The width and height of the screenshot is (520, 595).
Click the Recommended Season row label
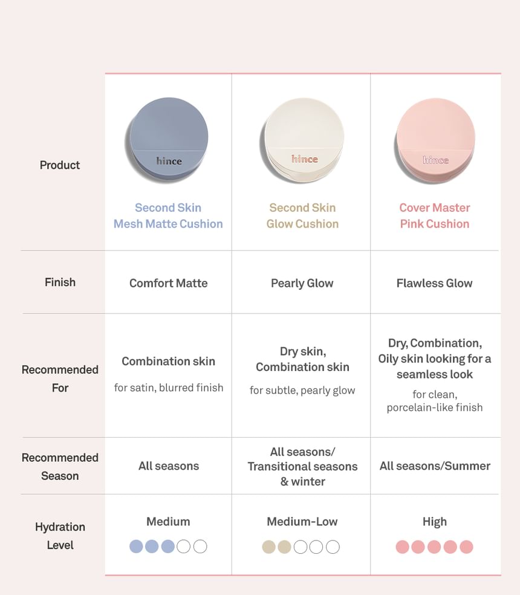click(x=60, y=467)
